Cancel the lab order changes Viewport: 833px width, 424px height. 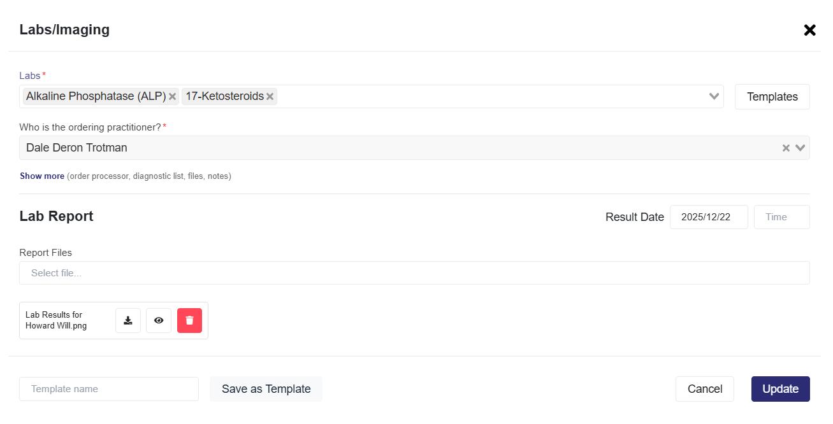[x=704, y=389]
